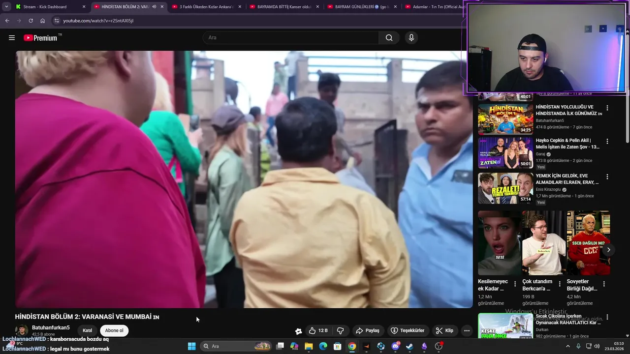
Task: Close the Stream - Kick Dashboard tab
Action: pyautogui.click(x=84, y=7)
